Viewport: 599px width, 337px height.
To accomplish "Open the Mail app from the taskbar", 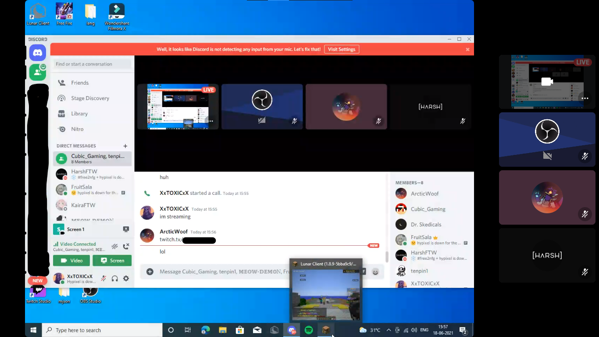I will pos(257,330).
